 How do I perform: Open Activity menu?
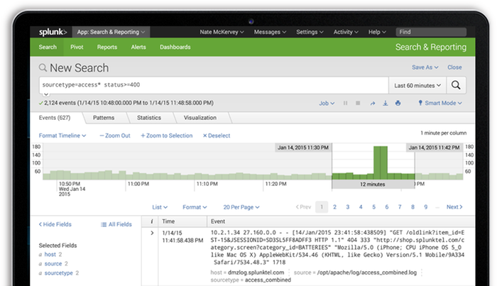346,32
